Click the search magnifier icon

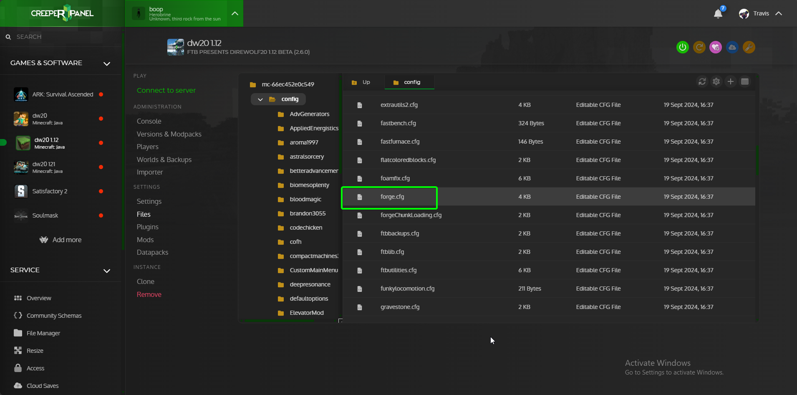8,37
